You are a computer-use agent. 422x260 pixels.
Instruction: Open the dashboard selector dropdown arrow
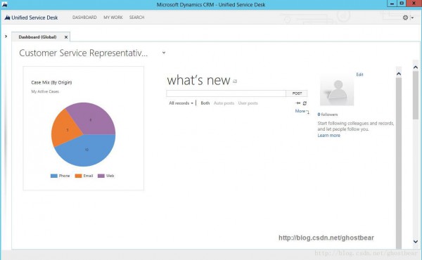164,53
